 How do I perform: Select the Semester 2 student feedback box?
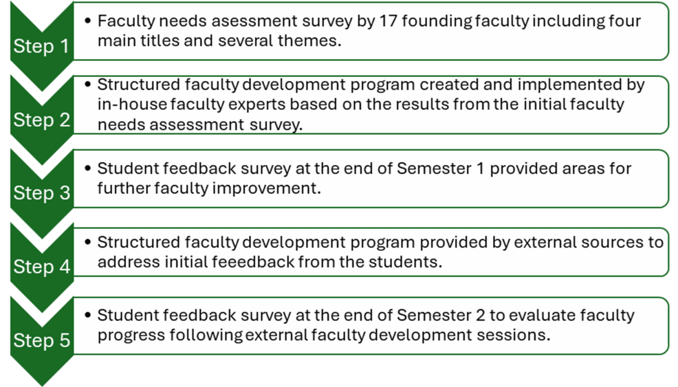371,325
